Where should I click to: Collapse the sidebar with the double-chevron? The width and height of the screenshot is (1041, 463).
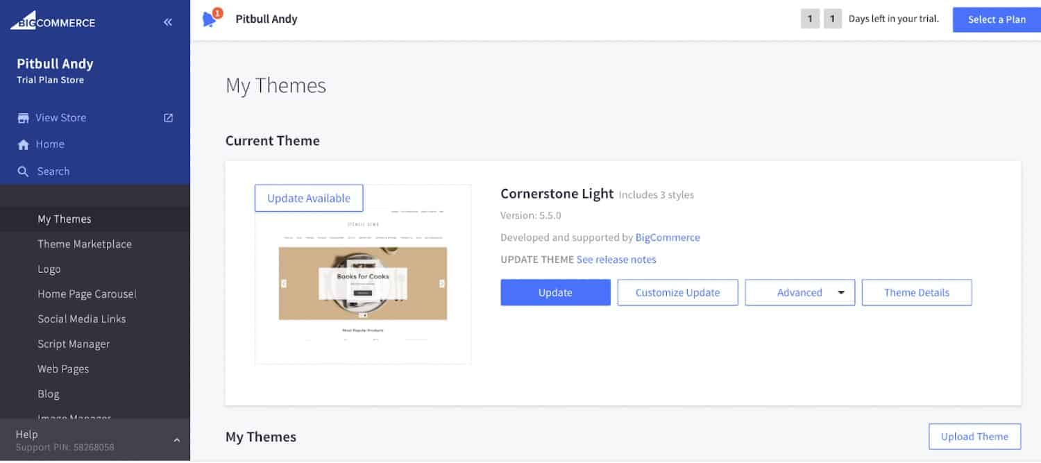tap(167, 22)
